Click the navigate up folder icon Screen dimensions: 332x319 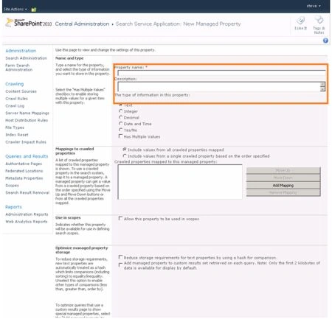34,10
